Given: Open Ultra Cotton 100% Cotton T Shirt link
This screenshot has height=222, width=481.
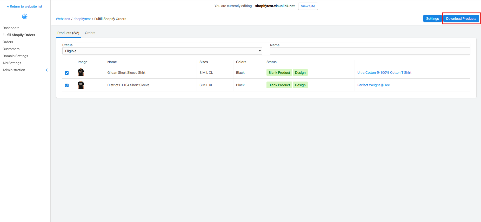Looking at the screenshot, I should point(384,73).
